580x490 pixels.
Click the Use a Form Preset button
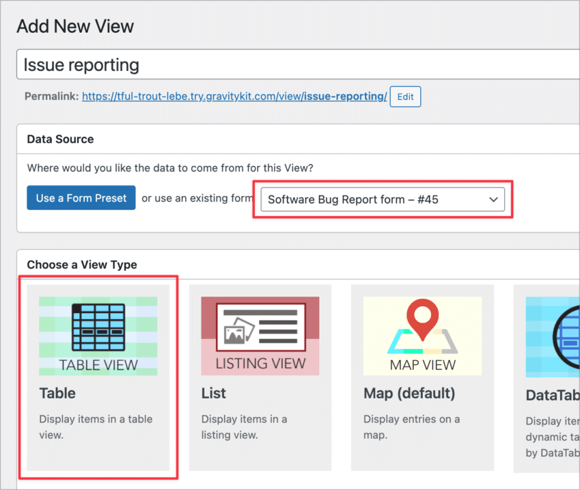pyautogui.click(x=81, y=198)
